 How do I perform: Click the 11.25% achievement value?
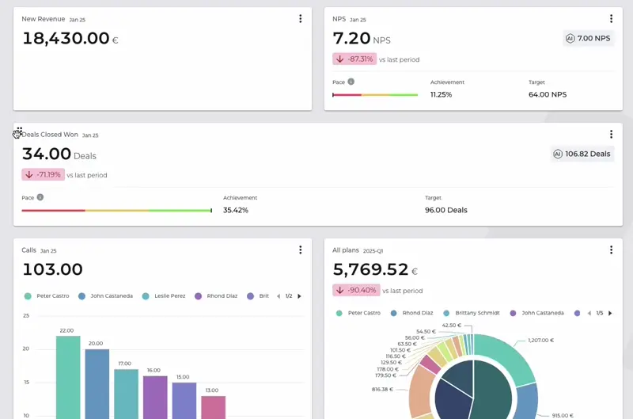pyautogui.click(x=442, y=94)
